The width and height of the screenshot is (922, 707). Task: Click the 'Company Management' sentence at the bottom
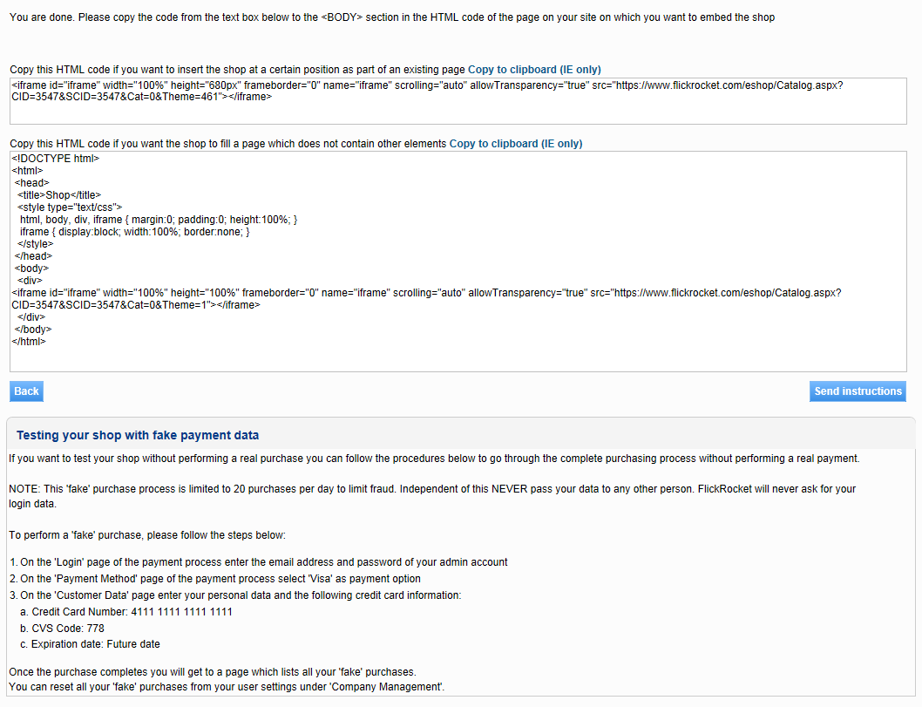[227, 688]
